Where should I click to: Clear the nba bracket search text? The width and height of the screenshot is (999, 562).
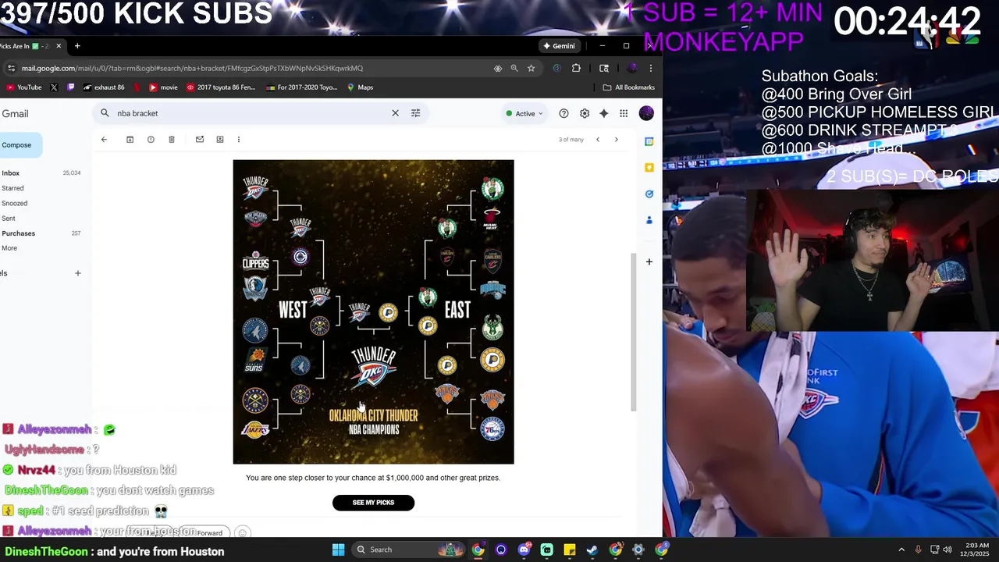click(395, 113)
